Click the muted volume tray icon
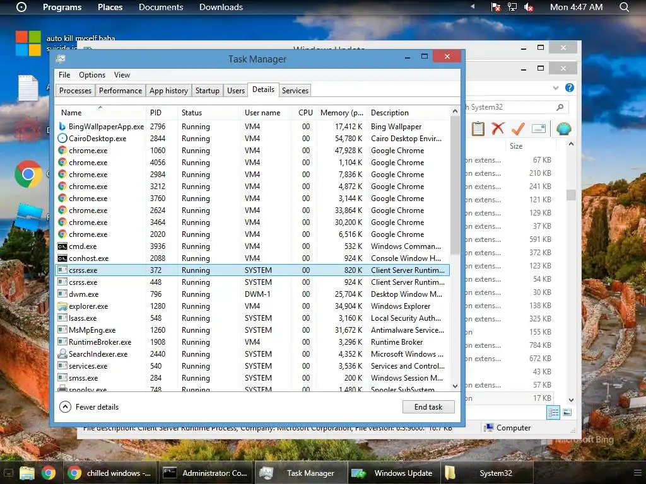 click(x=529, y=7)
